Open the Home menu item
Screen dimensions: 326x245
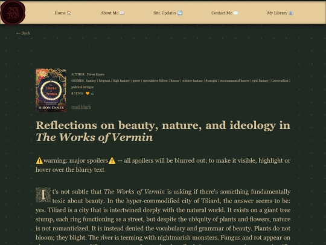click(x=63, y=13)
